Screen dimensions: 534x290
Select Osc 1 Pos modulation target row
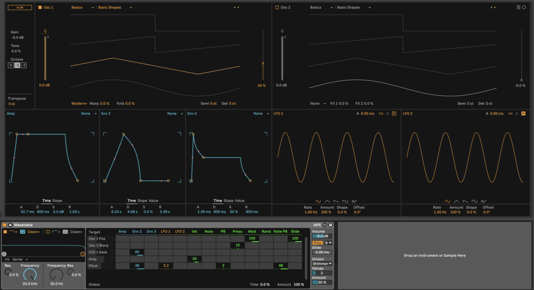pos(101,239)
